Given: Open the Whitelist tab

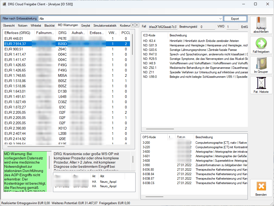Looking at the screenshot, I should (x=36, y=26).
